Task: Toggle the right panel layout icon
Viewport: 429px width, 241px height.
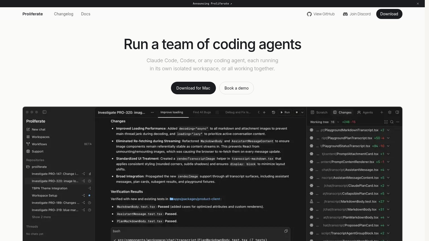Action: pos(397,112)
